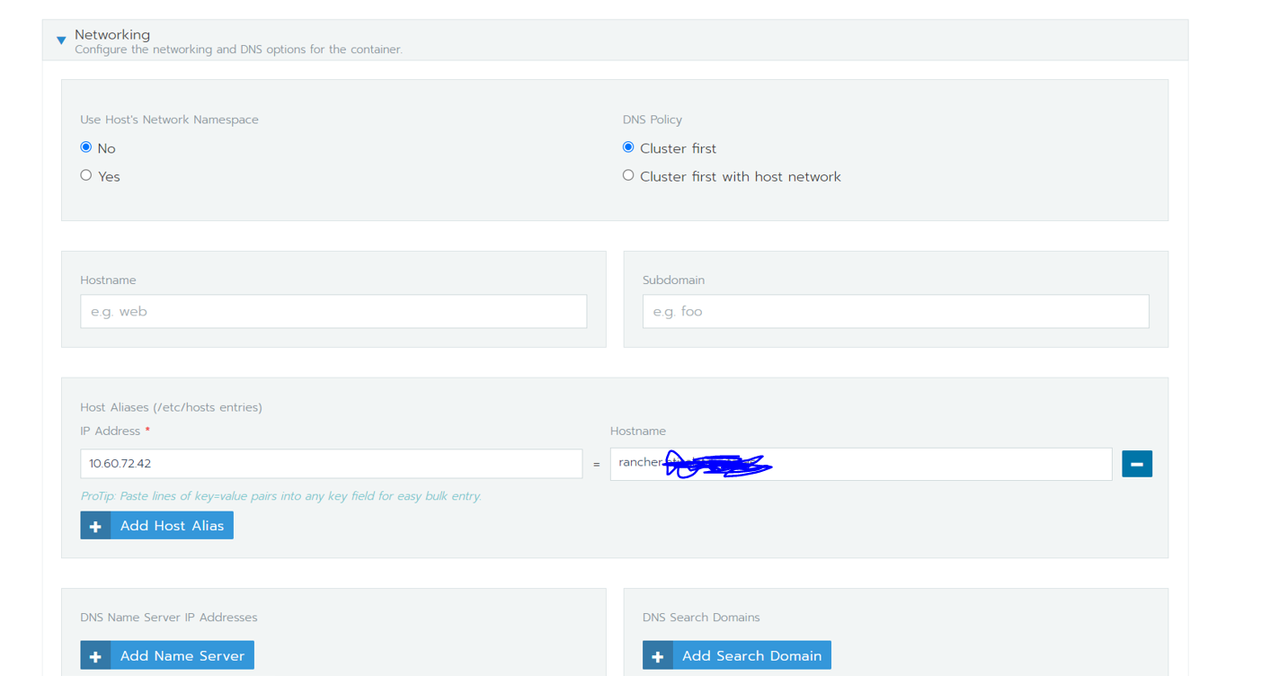Remove the host alias row with minus icon

tap(1136, 463)
